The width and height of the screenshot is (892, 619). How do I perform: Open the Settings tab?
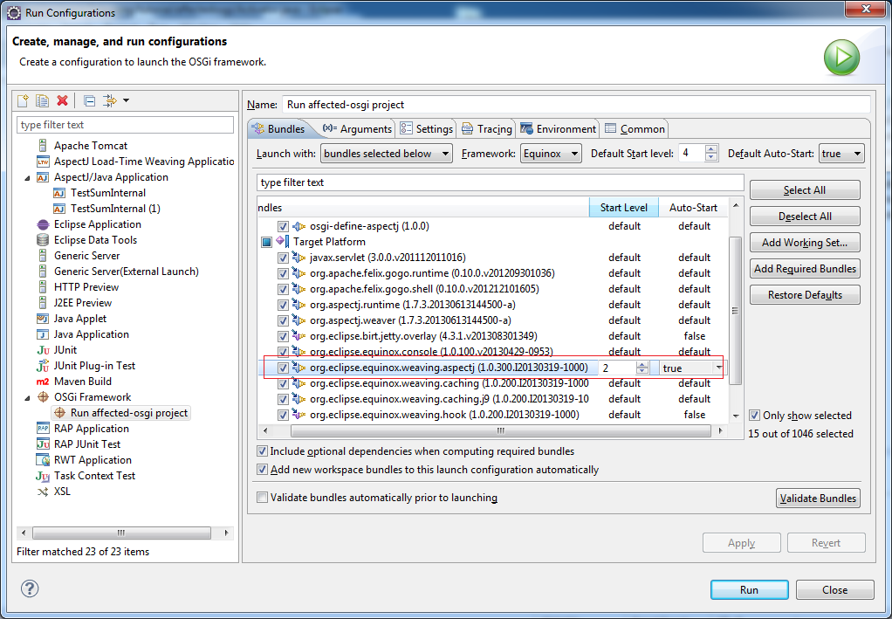[x=426, y=129]
